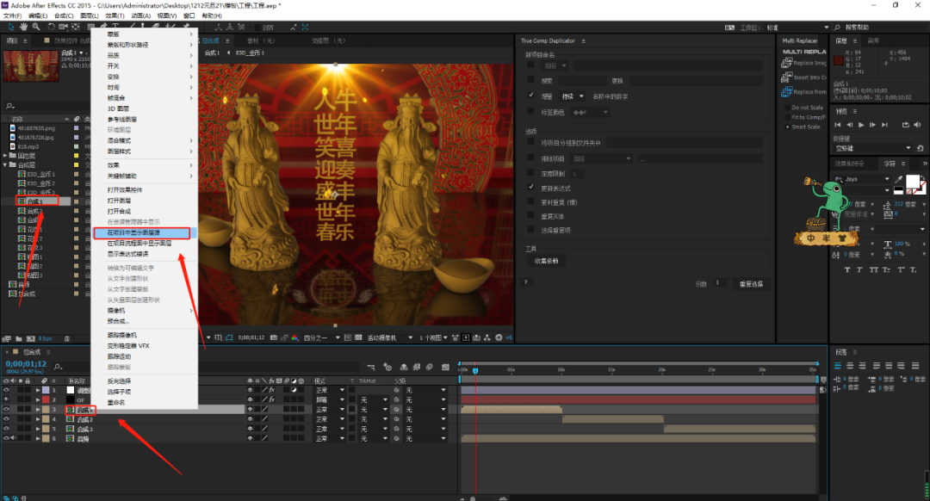Open the 文件(F) menu

12,16
